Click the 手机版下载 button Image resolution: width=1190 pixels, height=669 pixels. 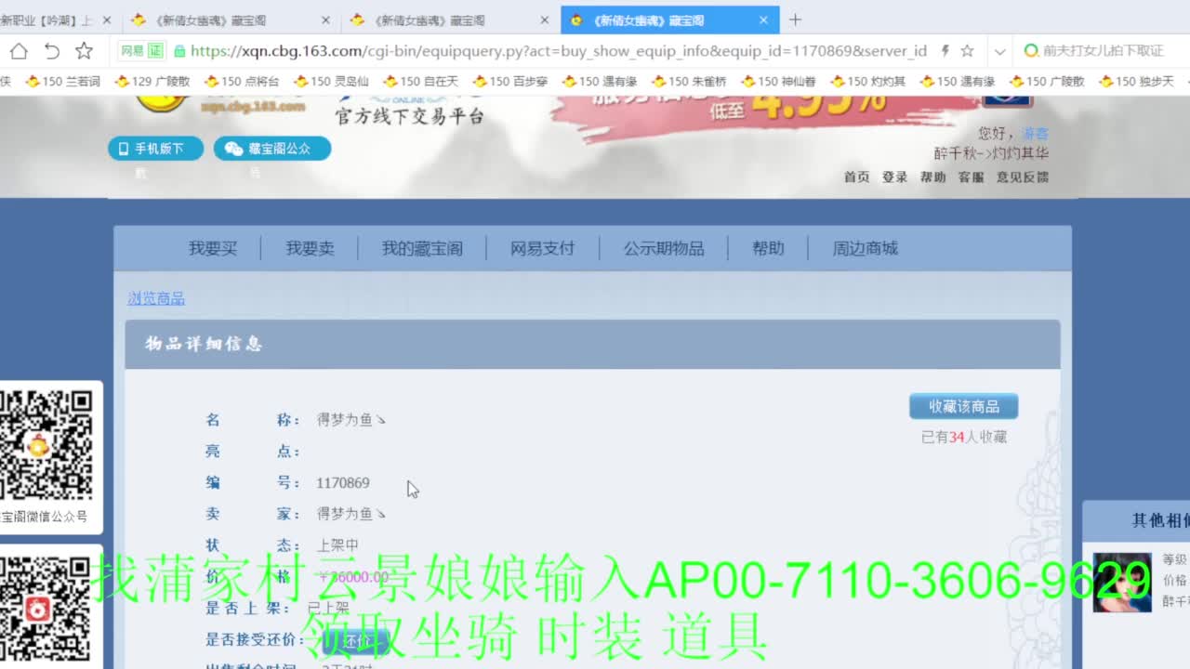click(155, 149)
